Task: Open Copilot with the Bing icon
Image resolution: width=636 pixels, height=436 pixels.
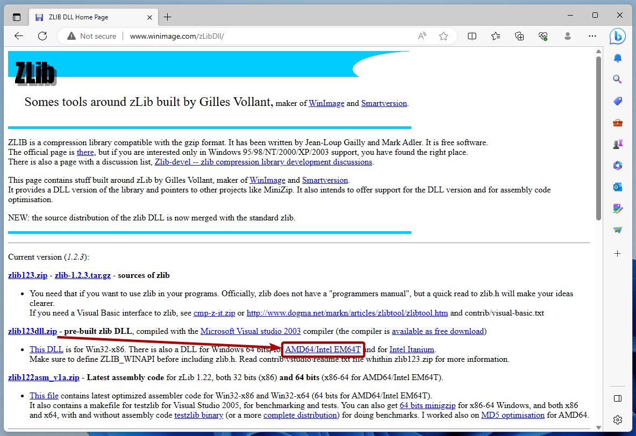Action: click(617, 36)
